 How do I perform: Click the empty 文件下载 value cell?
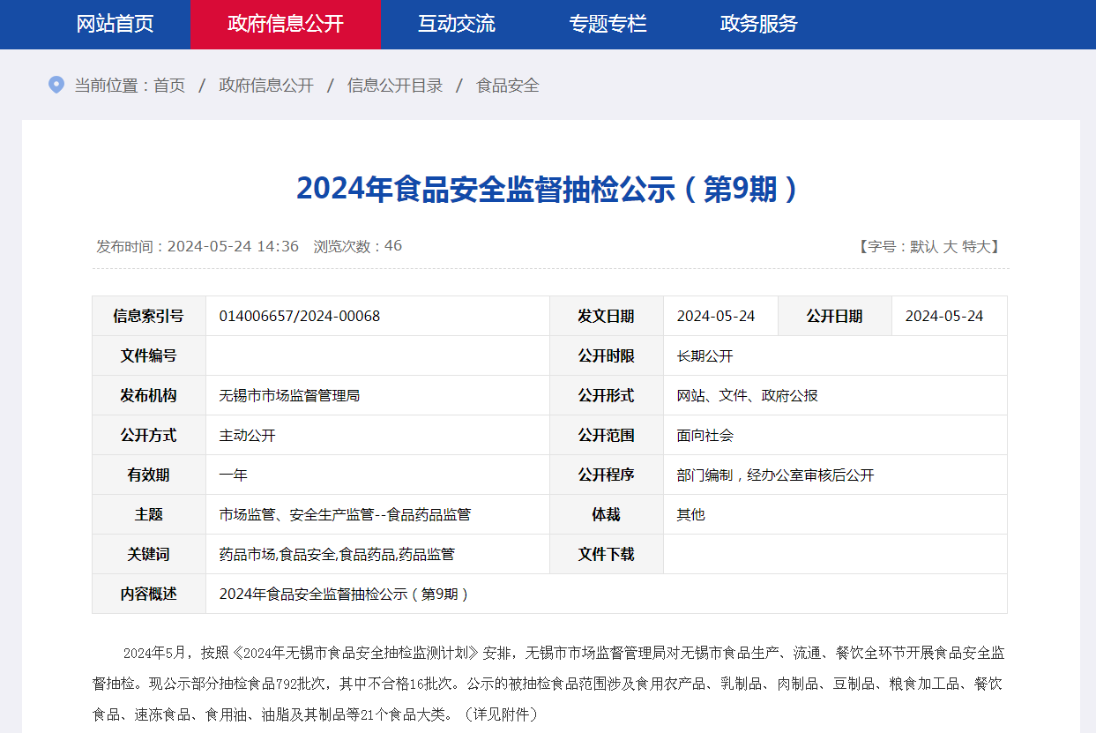(835, 554)
